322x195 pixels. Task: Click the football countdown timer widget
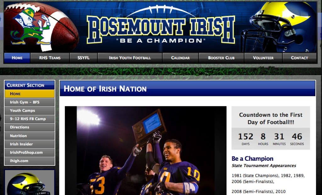coord(271,128)
